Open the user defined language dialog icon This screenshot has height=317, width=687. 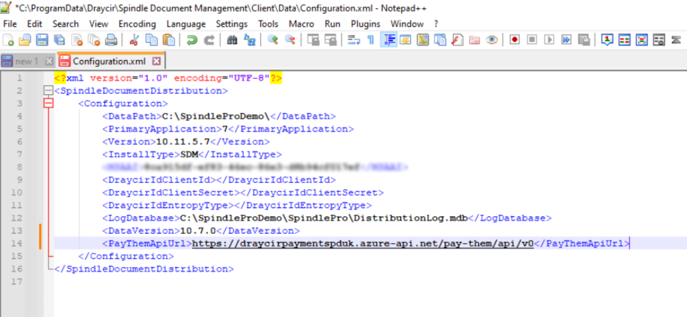pyautogui.click(x=406, y=40)
